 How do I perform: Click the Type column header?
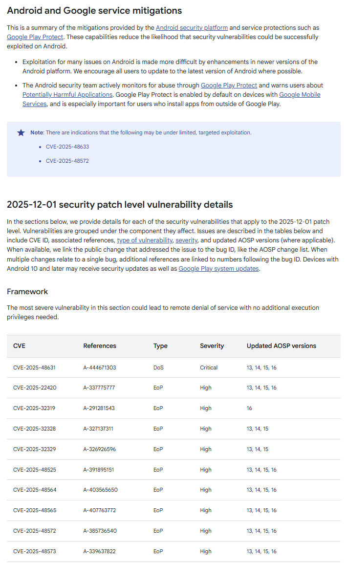pos(160,346)
